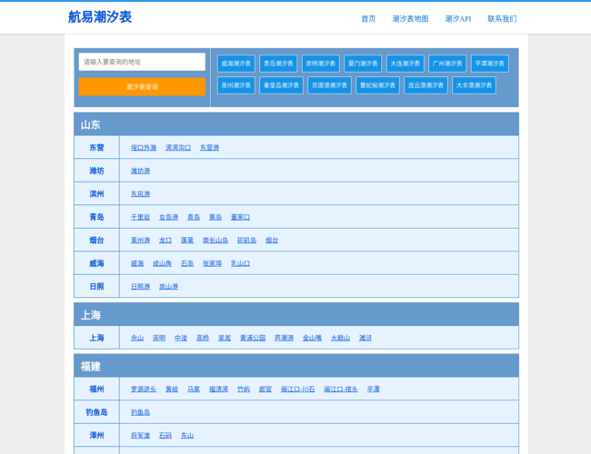The height and width of the screenshot is (454, 591).
Task: Open 平潭潮汐表 quick button
Action: pos(489,64)
